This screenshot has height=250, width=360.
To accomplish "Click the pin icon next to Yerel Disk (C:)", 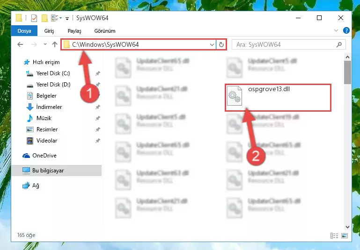I will [97, 73].
